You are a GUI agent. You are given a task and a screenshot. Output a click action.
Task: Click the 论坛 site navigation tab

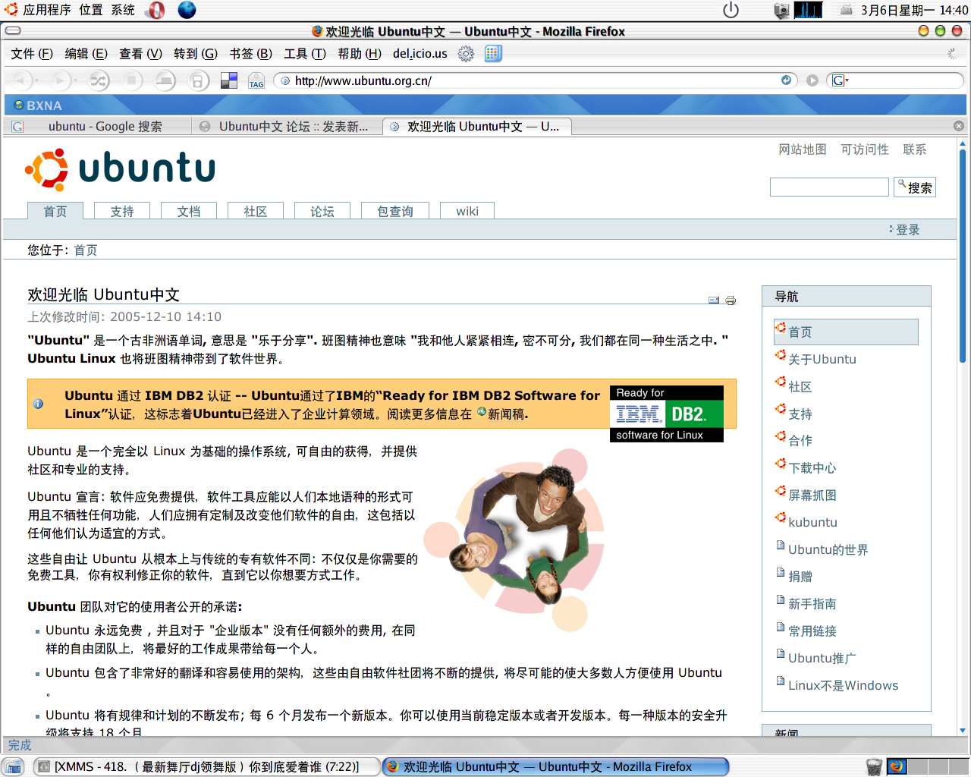[x=322, y=211]
